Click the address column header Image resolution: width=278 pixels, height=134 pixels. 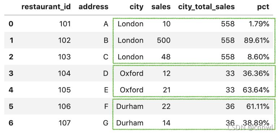click(94, 7)
